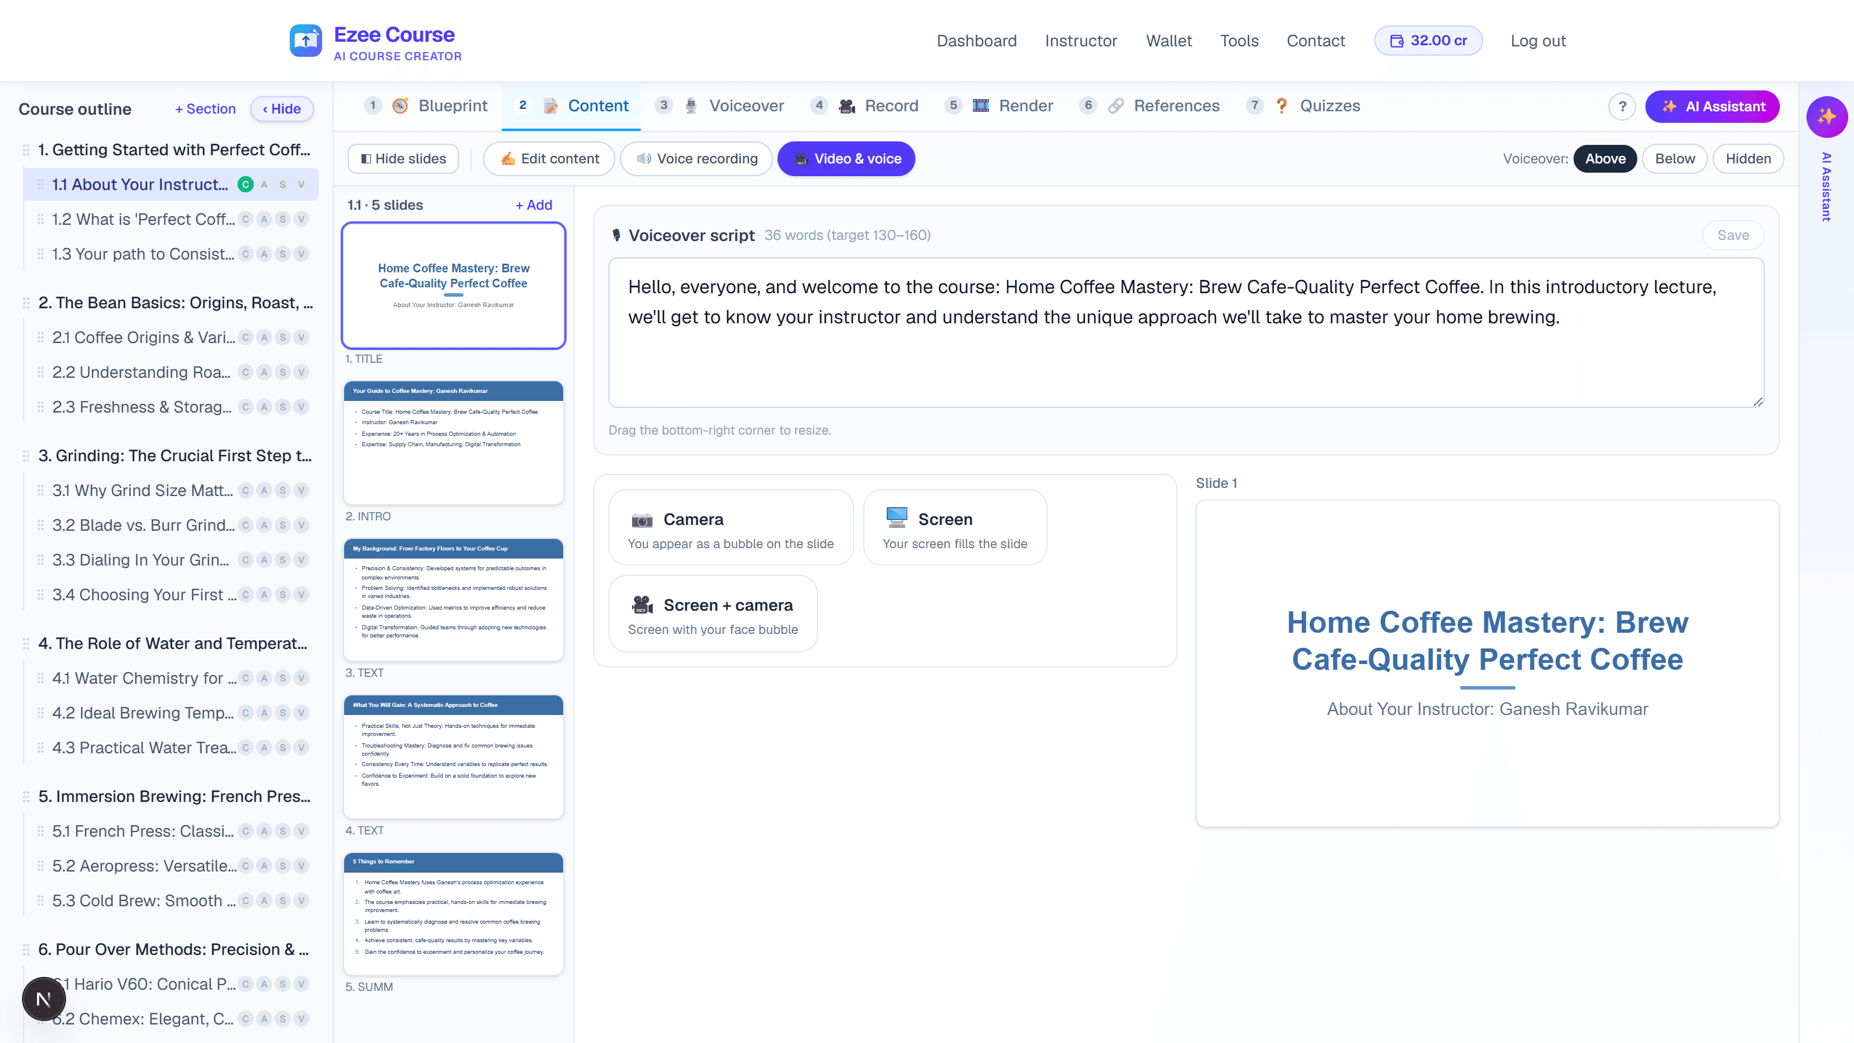Open section 5 Immersion Brewing in outline
The height and width of the screenshot is (1043, 1854).
tap(174, 797)
